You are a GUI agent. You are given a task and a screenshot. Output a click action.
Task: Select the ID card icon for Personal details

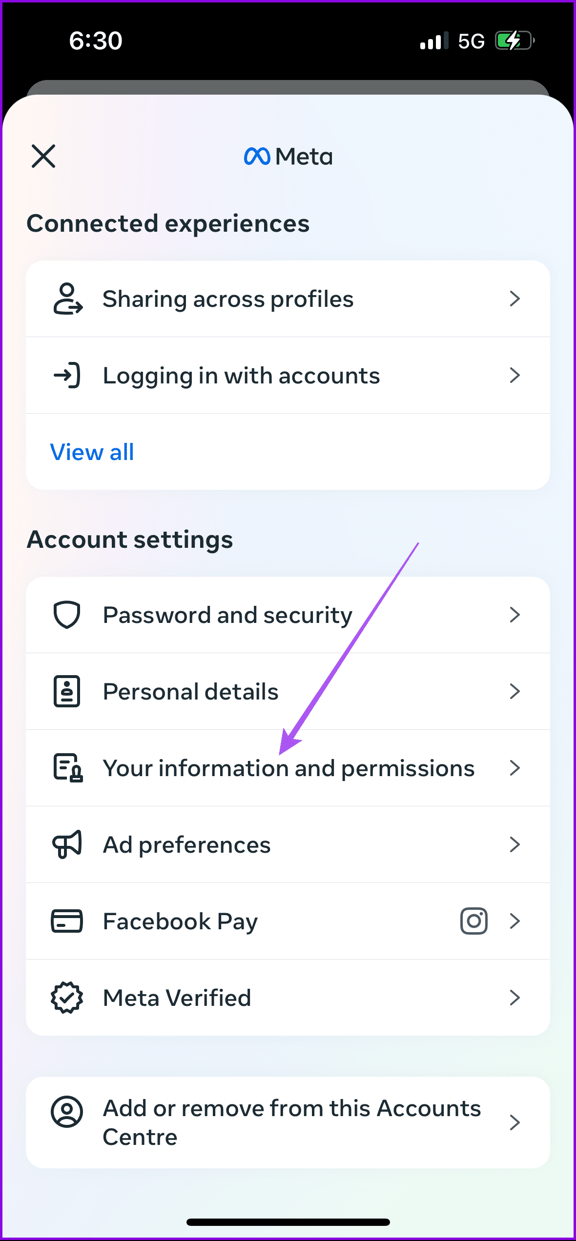pos(67,691)
